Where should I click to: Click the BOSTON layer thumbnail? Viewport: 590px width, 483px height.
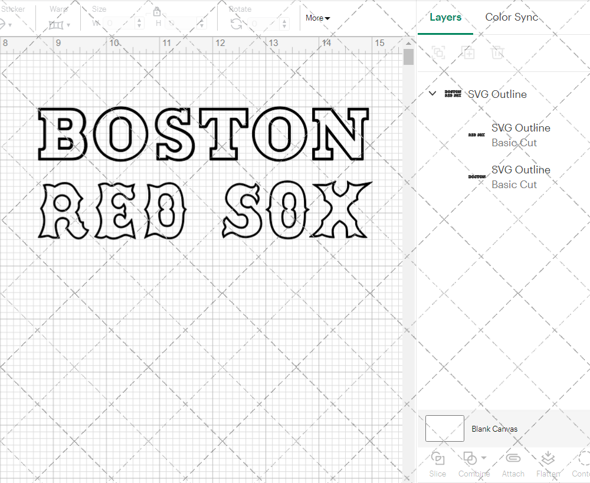(x=476, y=176)
